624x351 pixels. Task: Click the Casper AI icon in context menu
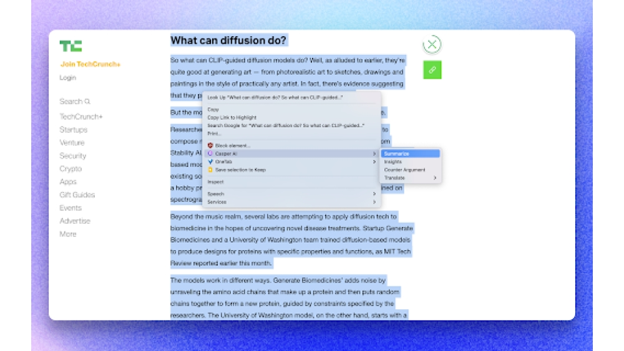[x=210, y=153]
